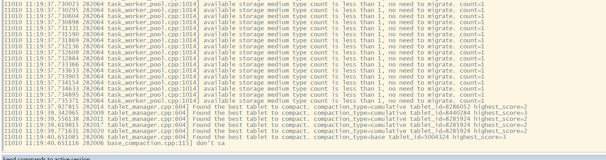Viewport: 606px width, 160px height.
Task: Click highest_score=3 on the tablet_id=8440284 line
Action: click(x=500, y=113)
